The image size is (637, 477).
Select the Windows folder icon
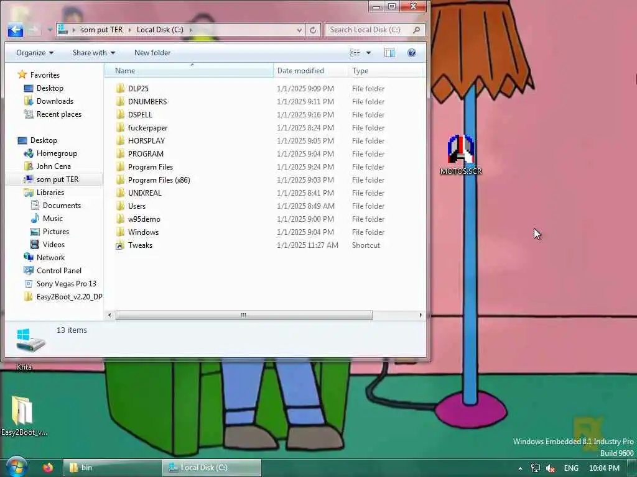coord(120,232)
